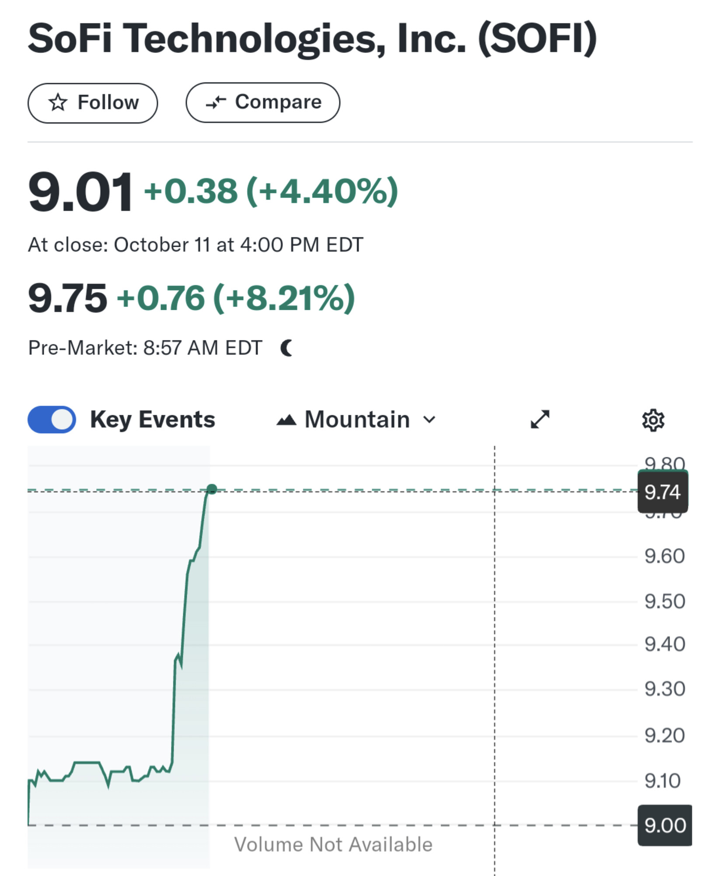Click the mountain chart icon
Screen dimensions: 719x876
(286, 420)
